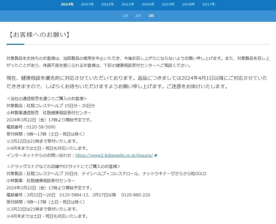The image size is (276, 224).
Task: Click the blue month navigation bar
Action: pos(138,16)
